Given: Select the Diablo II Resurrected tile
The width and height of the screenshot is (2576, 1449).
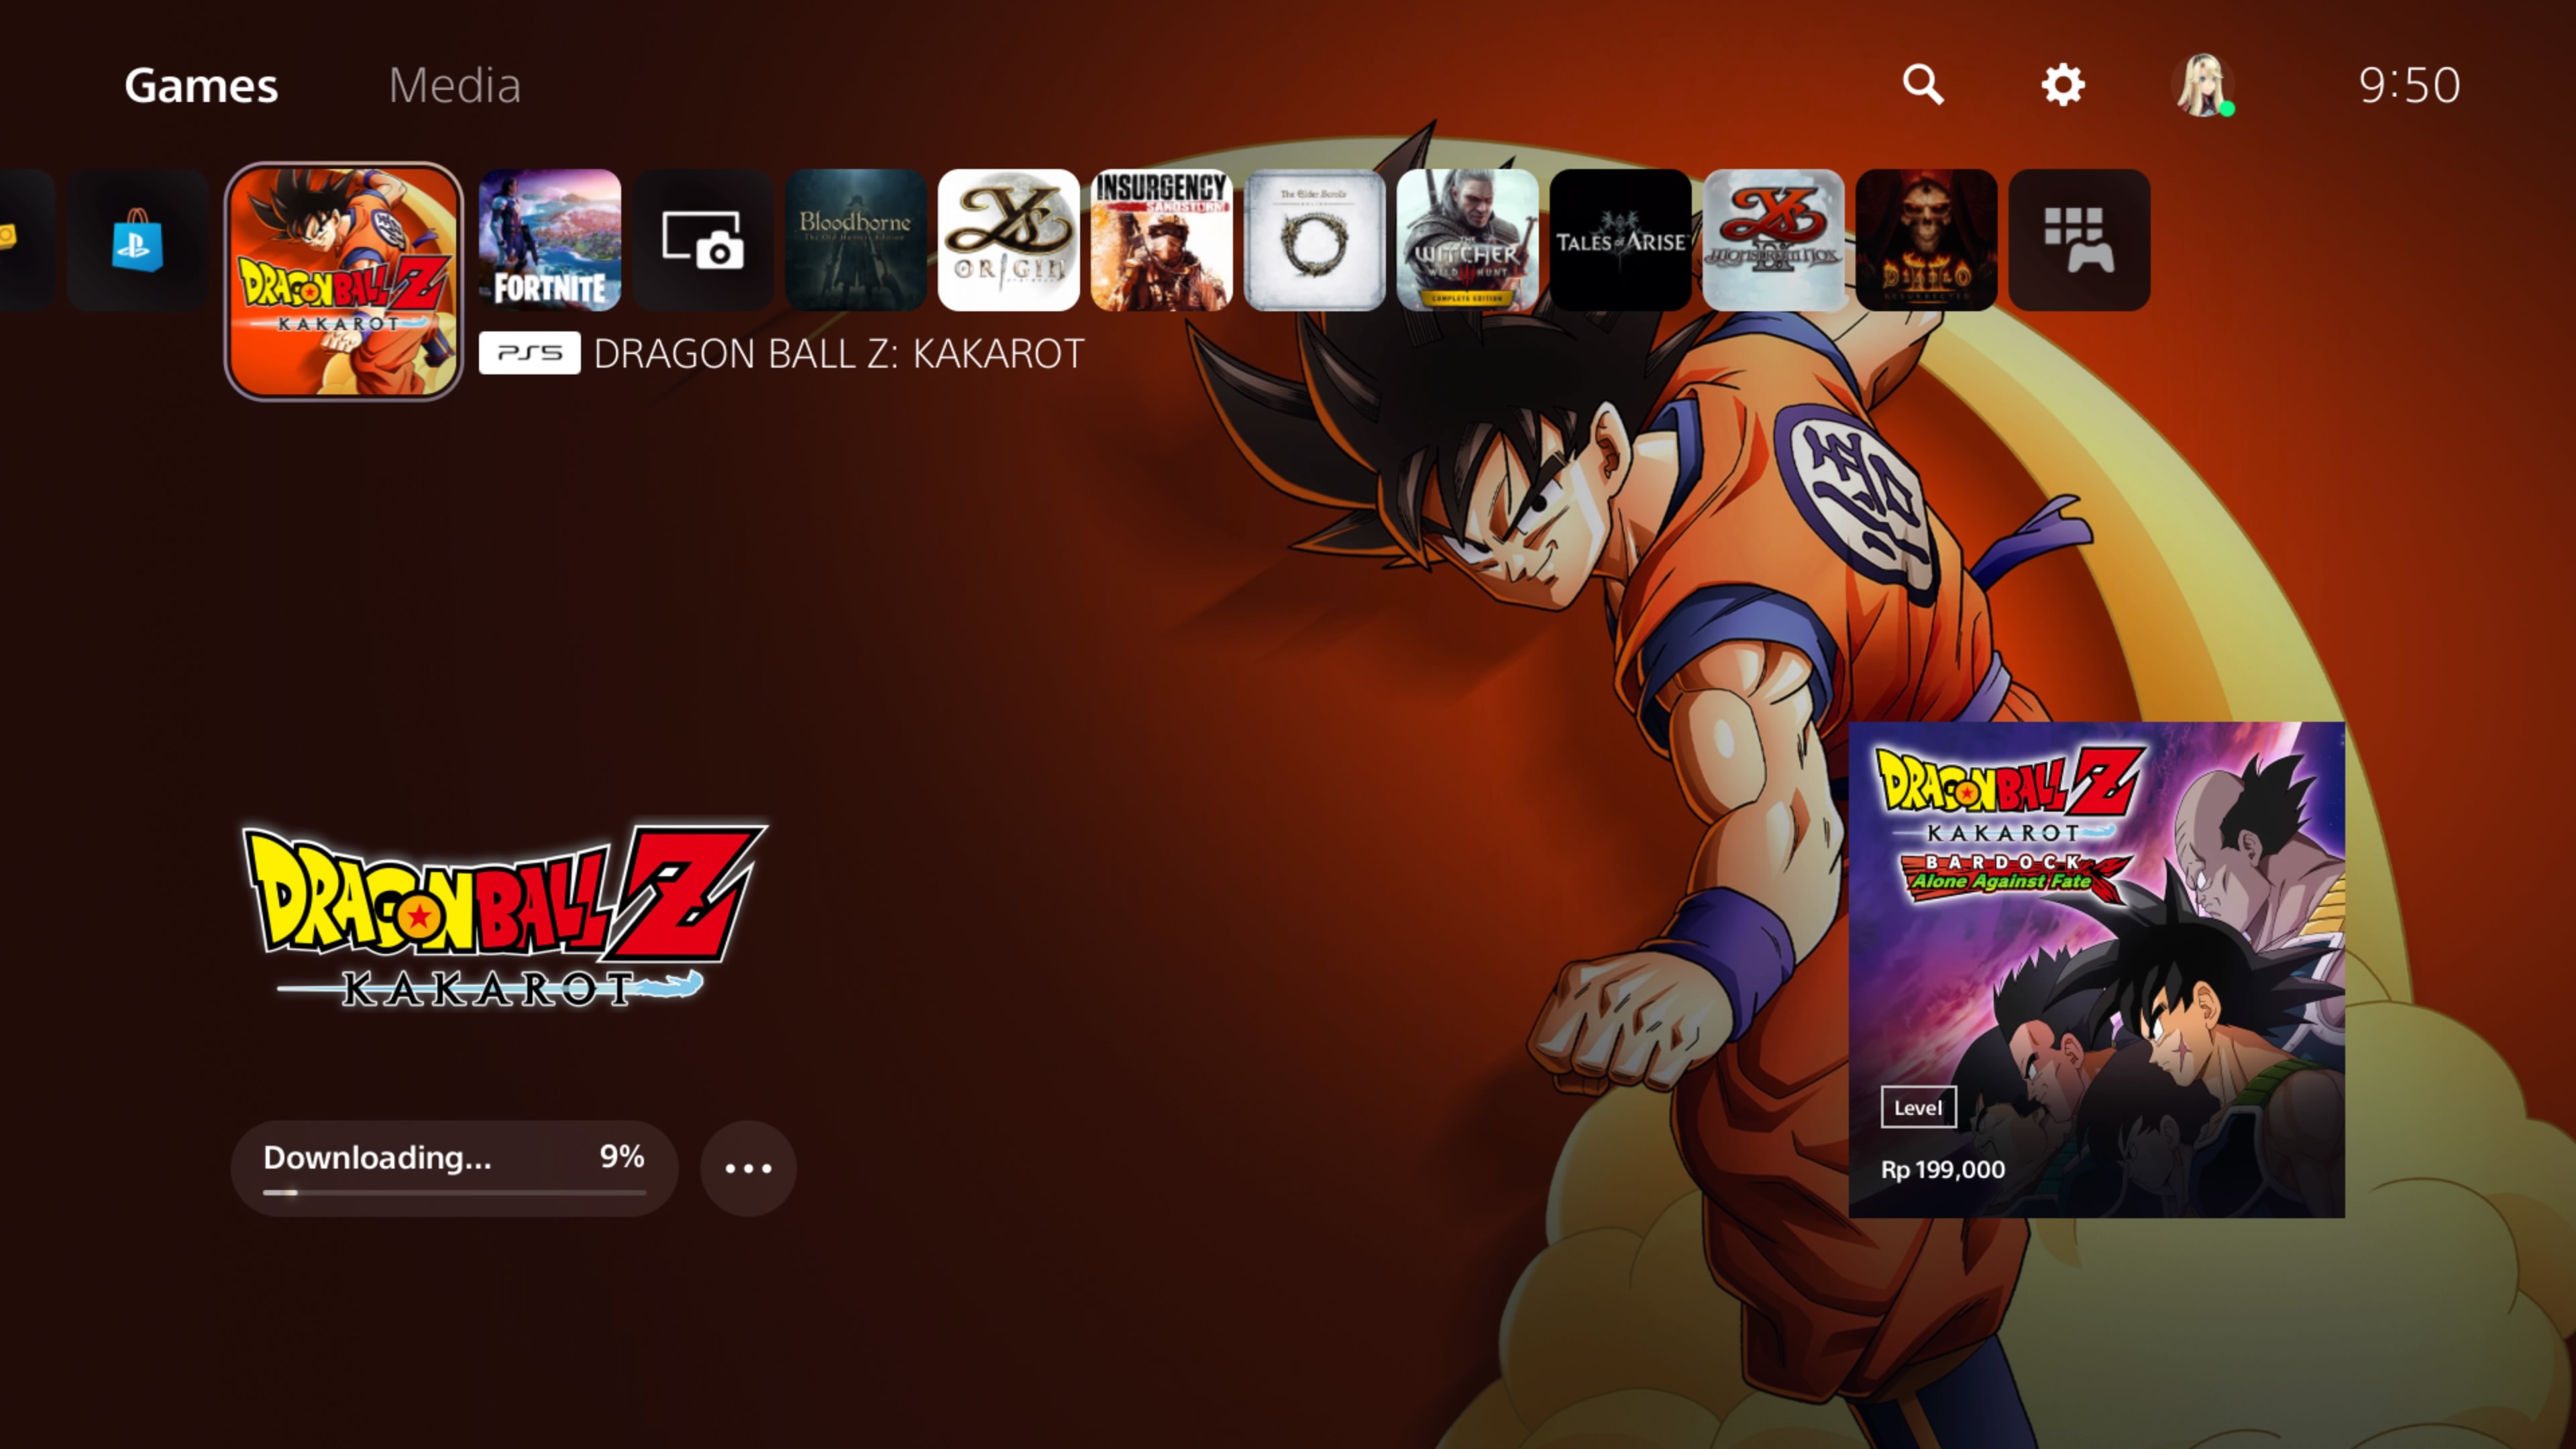Looking at the screenshot, I should 1927,240.
